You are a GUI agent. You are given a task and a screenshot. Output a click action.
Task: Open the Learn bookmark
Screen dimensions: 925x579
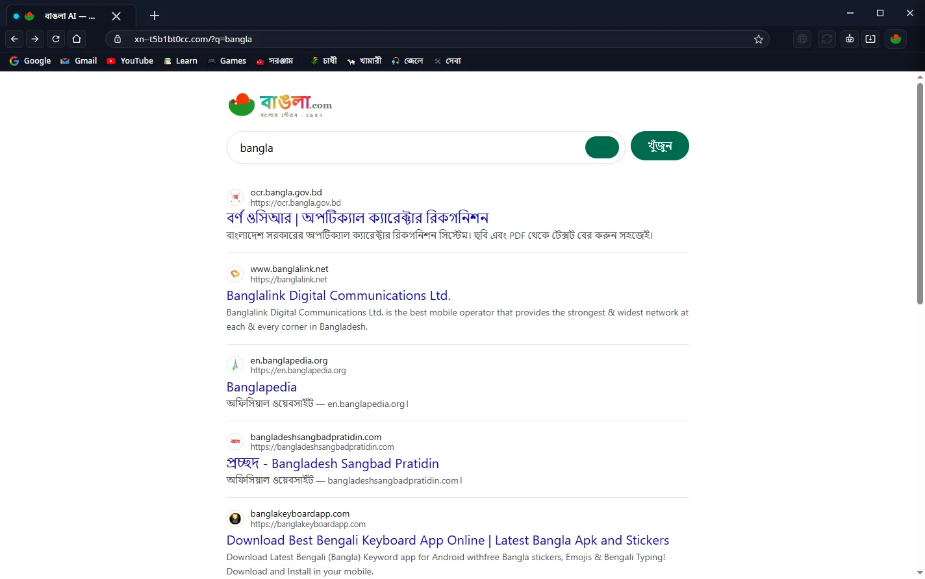pos(181,61)
